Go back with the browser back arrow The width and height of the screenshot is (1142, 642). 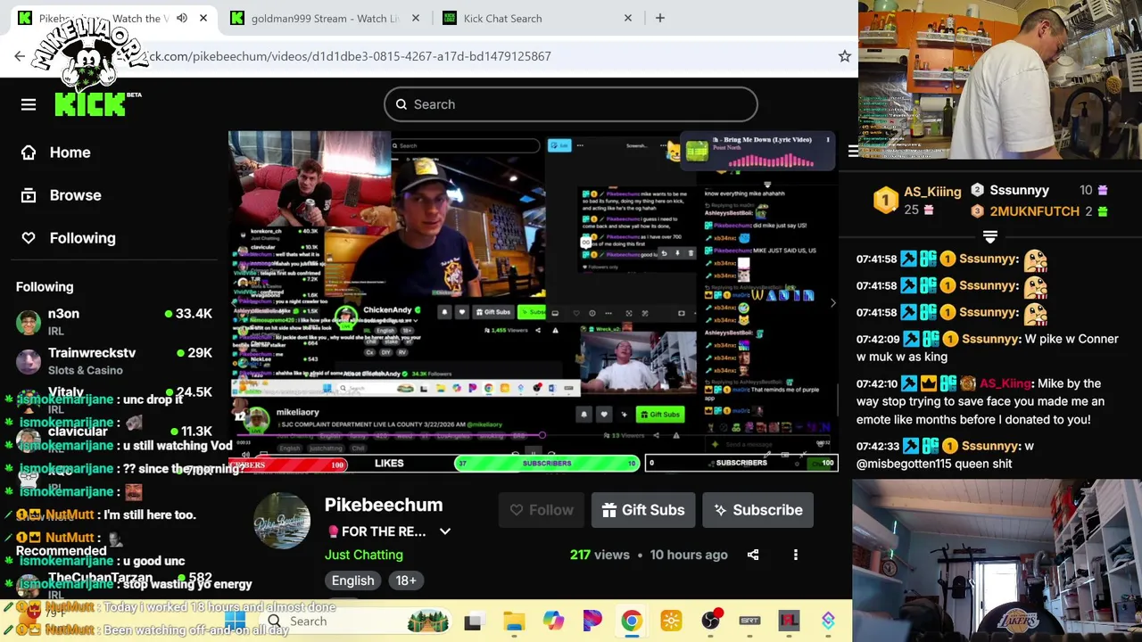coord(20,56)
